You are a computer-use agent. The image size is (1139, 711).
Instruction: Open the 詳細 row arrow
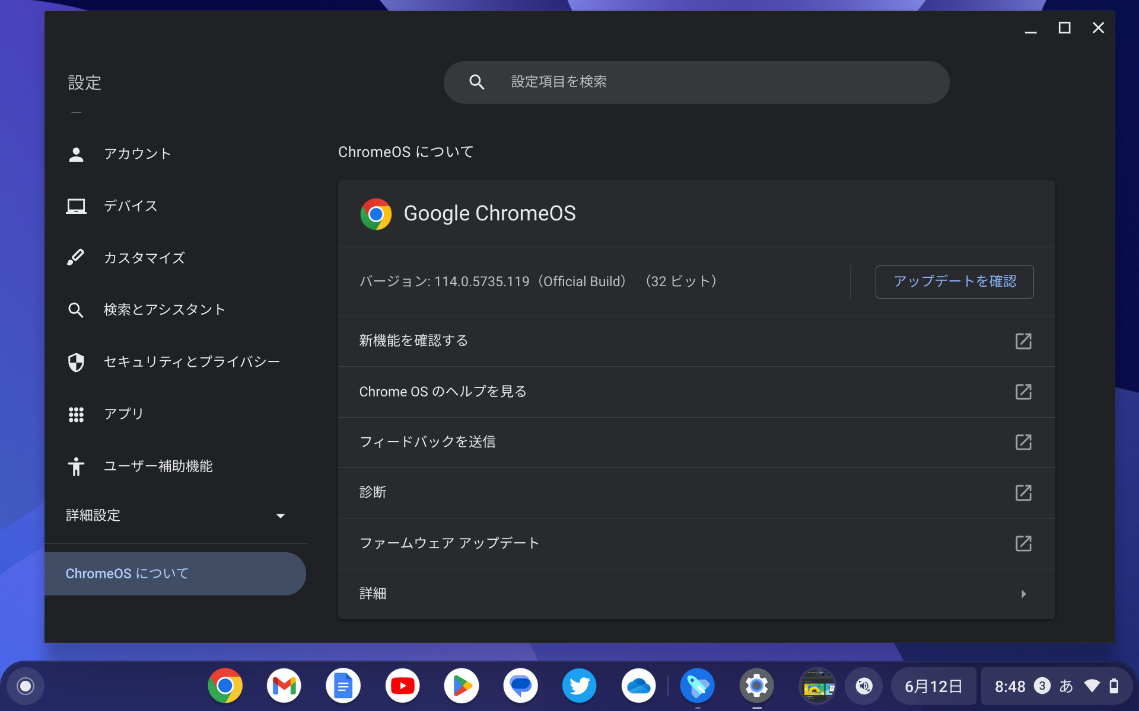1023,594
